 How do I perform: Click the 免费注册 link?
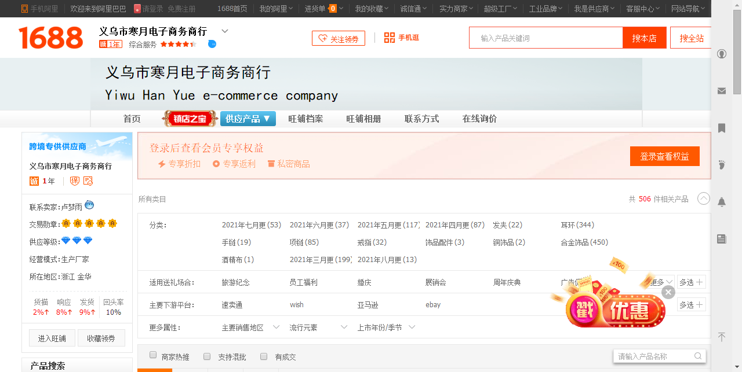tap(181, 9)
